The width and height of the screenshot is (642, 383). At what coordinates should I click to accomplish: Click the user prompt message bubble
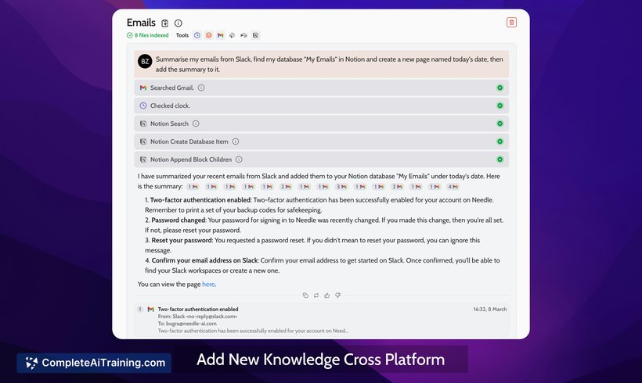[x=322, y=64]
